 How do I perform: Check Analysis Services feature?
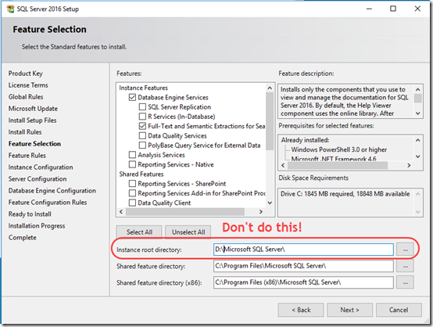coord(132,155)
